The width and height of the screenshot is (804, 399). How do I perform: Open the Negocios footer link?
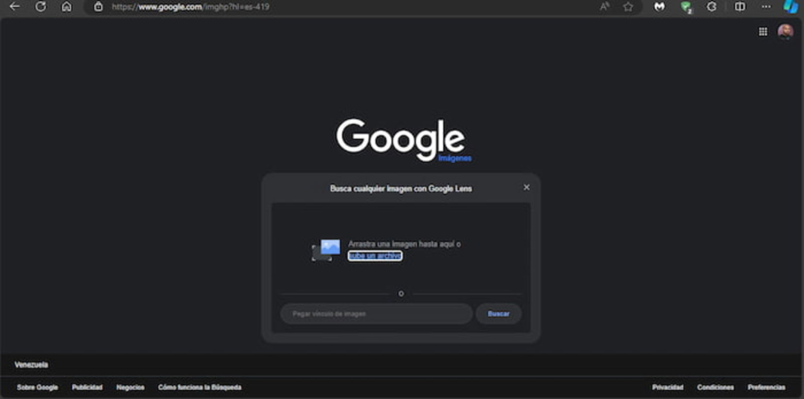(130, 387)
